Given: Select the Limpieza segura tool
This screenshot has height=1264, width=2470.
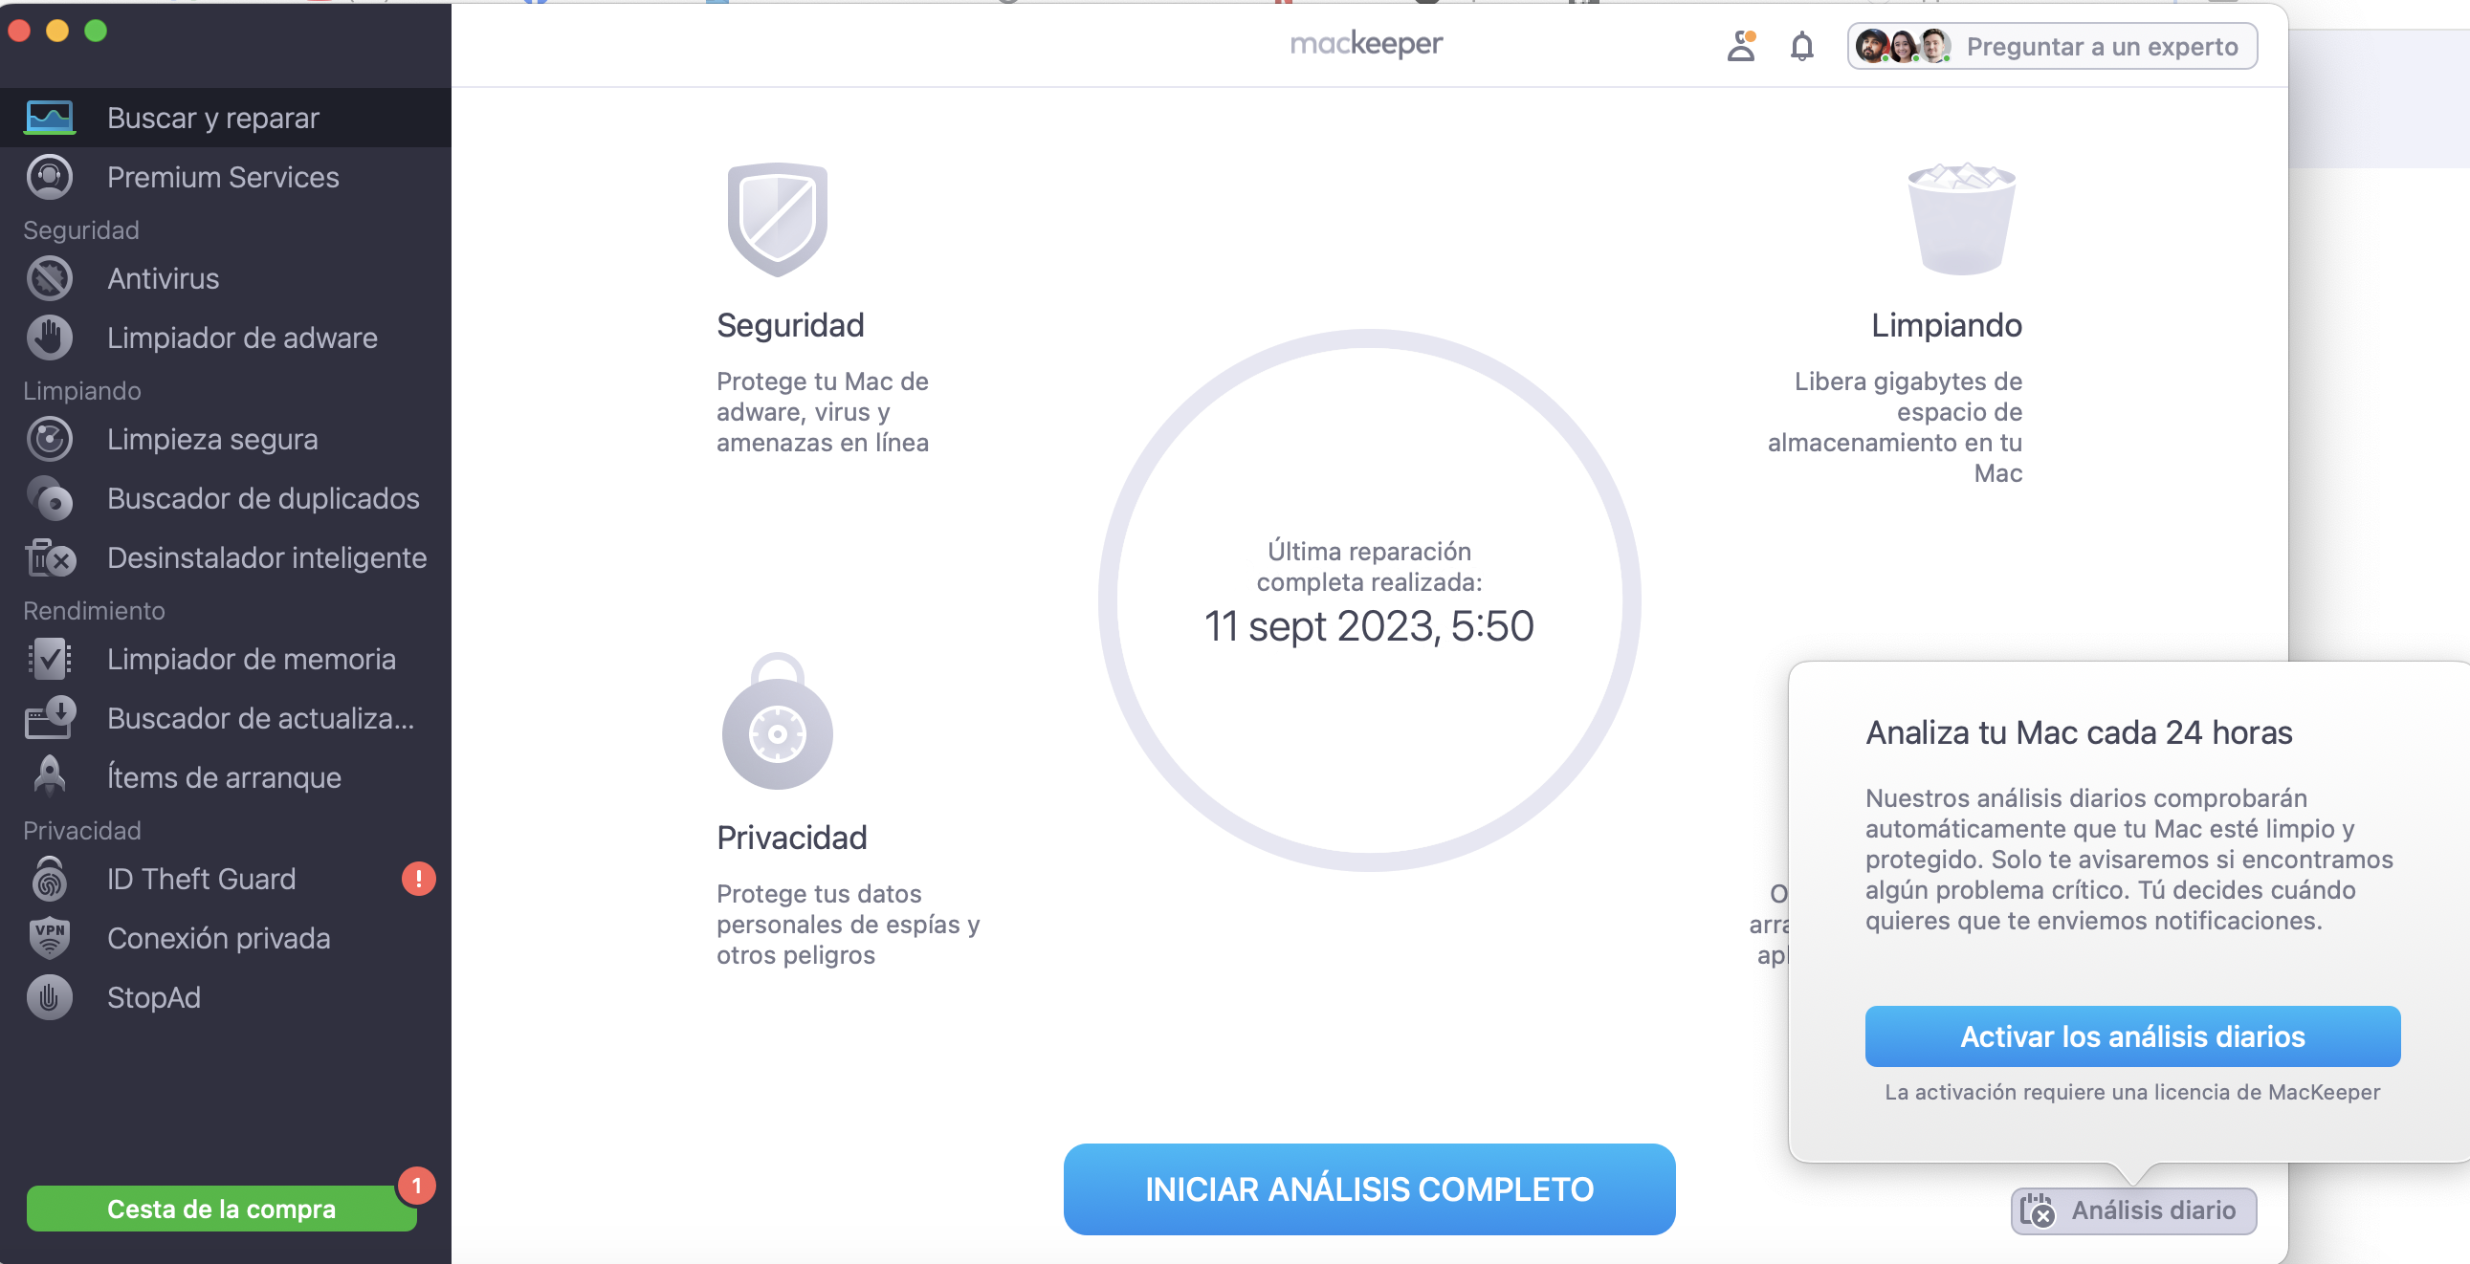Looking at the screenshot, I should pyautogui.click(x=212, y=439).
